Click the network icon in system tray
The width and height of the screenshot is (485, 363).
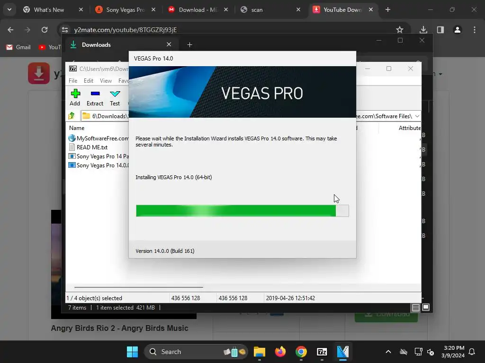(x=418, y=352)
